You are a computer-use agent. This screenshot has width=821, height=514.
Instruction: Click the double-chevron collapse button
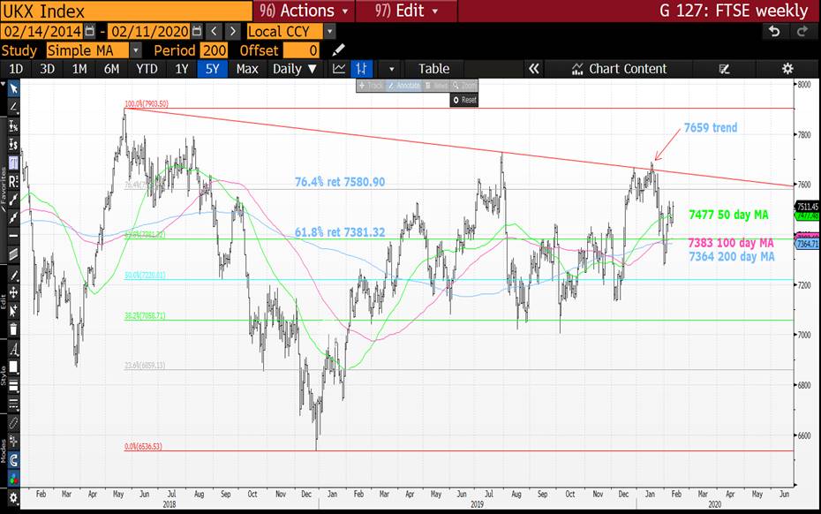(533, 69)
